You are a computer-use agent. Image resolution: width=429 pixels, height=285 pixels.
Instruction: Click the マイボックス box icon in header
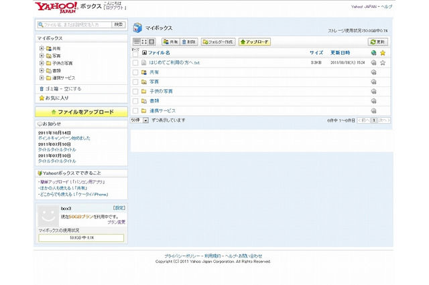tap(137, 28)
